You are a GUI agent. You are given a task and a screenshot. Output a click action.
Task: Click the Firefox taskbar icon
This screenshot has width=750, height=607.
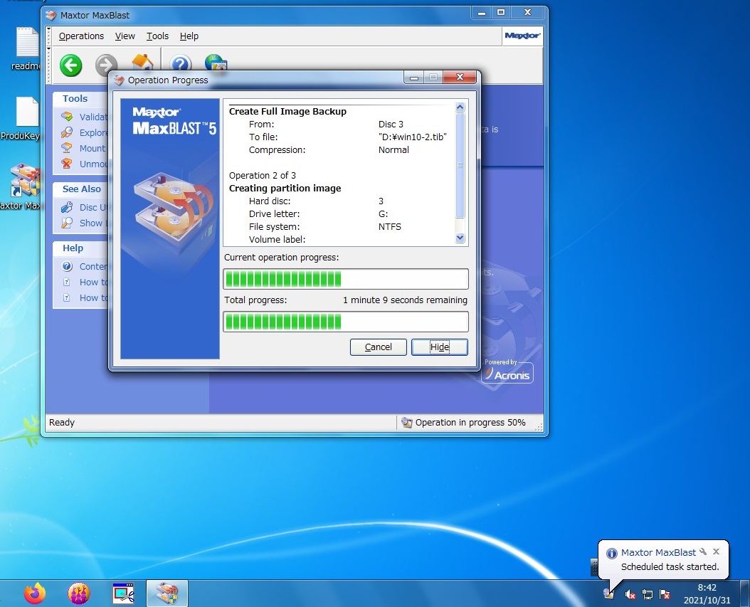(35, 593)
